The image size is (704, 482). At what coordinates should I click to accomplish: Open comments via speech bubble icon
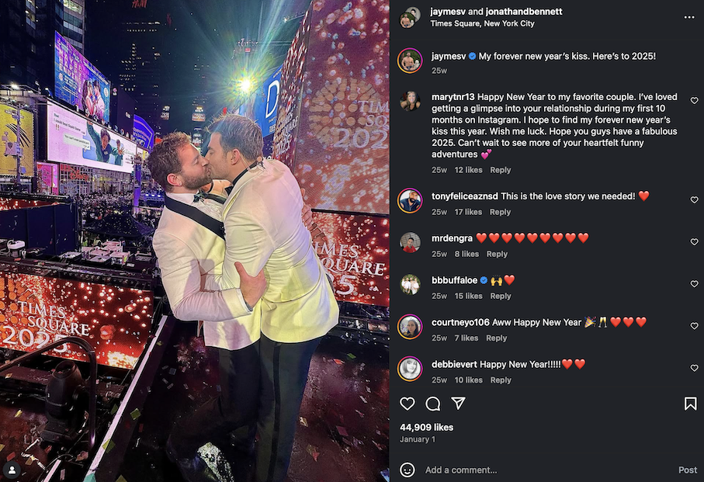click(433, 404)
